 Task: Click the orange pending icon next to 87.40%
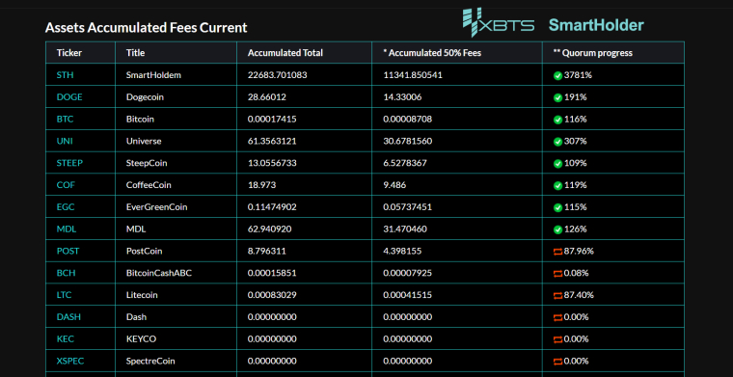pos(557,295)
